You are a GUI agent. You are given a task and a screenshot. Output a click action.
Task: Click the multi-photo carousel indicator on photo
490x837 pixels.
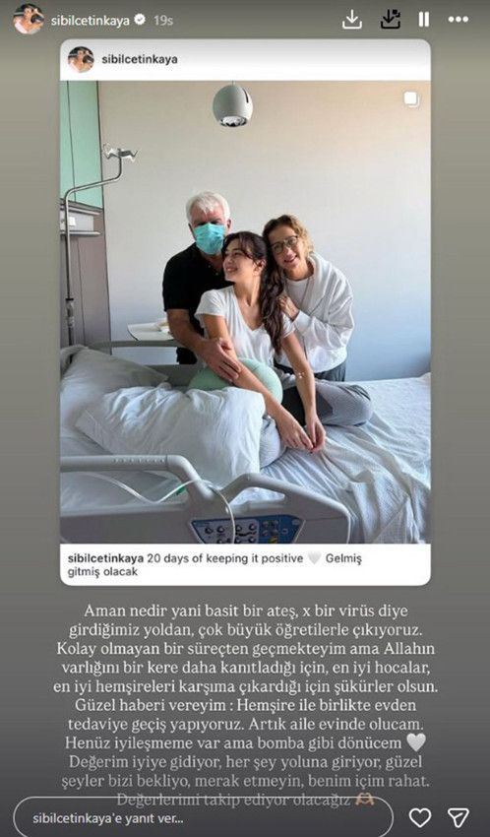pyautogui.click(x=411, y=99)
